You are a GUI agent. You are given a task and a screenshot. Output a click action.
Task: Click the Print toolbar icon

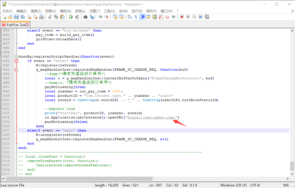[41, 17]
